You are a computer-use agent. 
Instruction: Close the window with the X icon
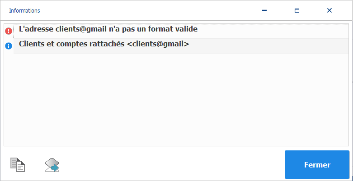(x=329, y=10)
